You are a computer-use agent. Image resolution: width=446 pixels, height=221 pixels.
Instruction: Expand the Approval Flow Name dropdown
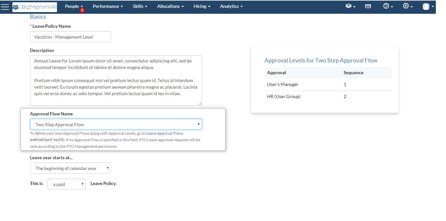tap(116, 124)
